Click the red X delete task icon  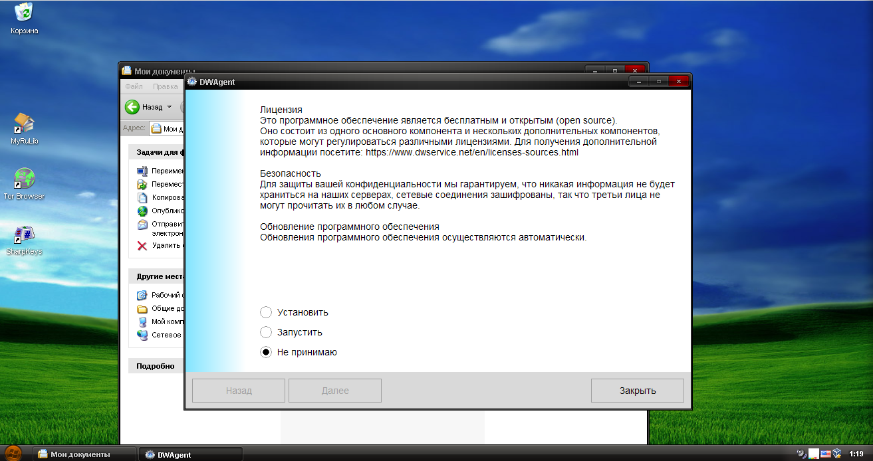(142, 246)
